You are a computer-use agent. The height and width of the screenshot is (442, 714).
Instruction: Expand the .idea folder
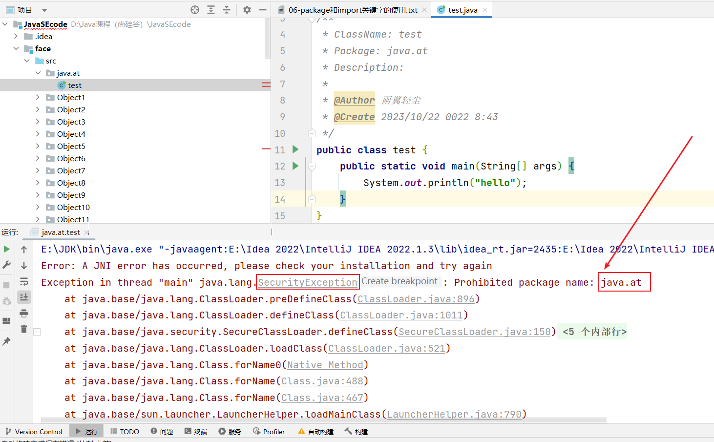click(x=16, y=36)
